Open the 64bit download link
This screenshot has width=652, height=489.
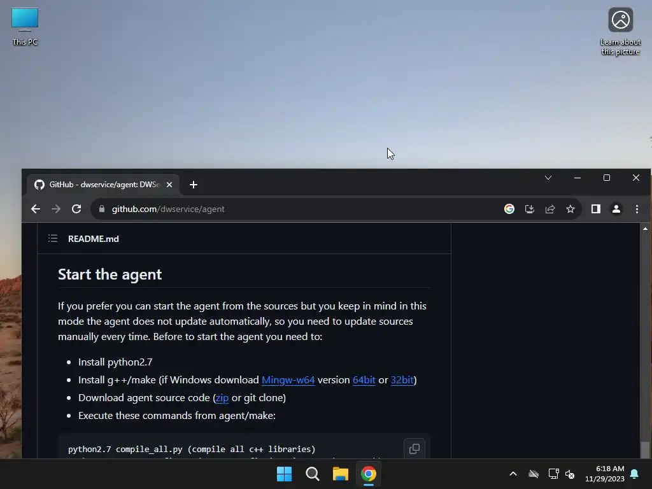coord(364,379)
